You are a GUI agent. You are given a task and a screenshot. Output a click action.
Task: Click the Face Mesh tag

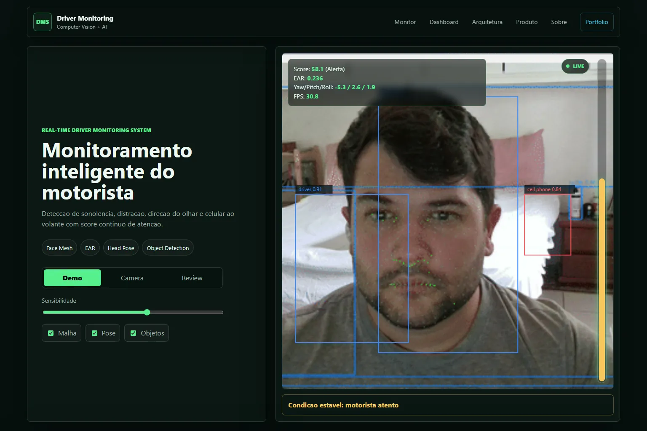[x=59, y=248]
